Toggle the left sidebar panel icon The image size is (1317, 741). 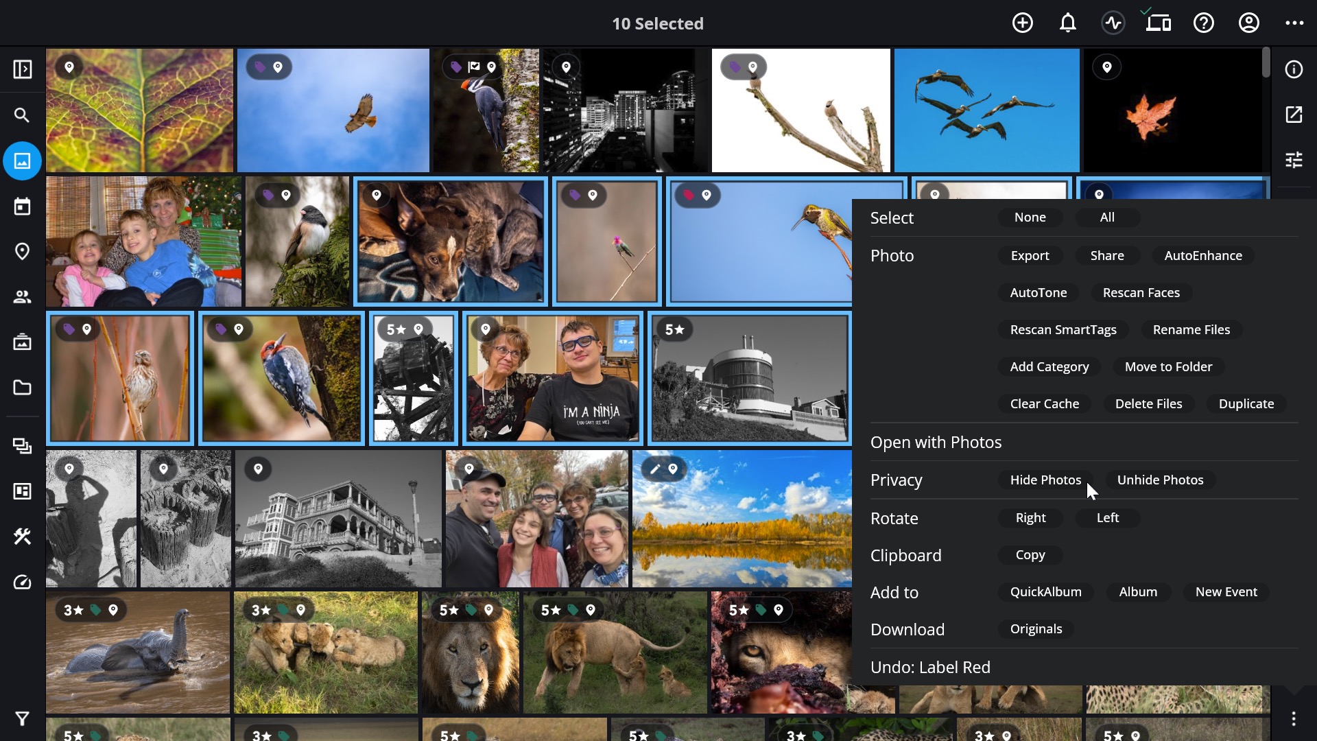pos(22,69)
